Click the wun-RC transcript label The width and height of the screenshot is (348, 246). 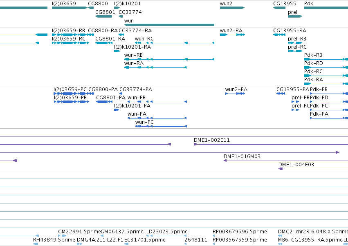pyautogui.click(x=144, y=38)
